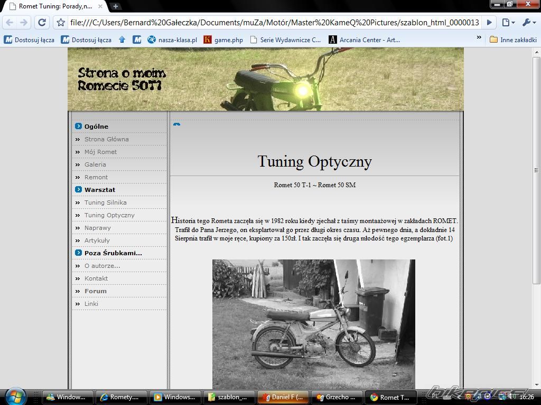Viewport: 541px width, 405px height.
Task: Open the page menu dropdown
Action: pos(508,23)
